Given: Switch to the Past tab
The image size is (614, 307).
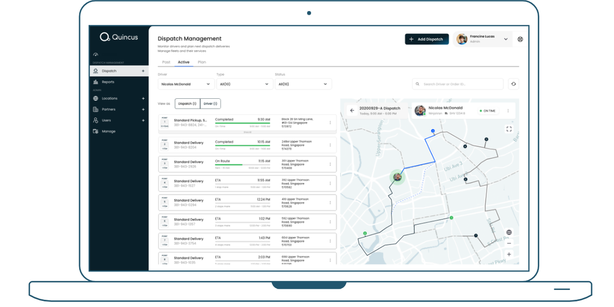Looking at the screenshot, I should (x=166, y=62).
